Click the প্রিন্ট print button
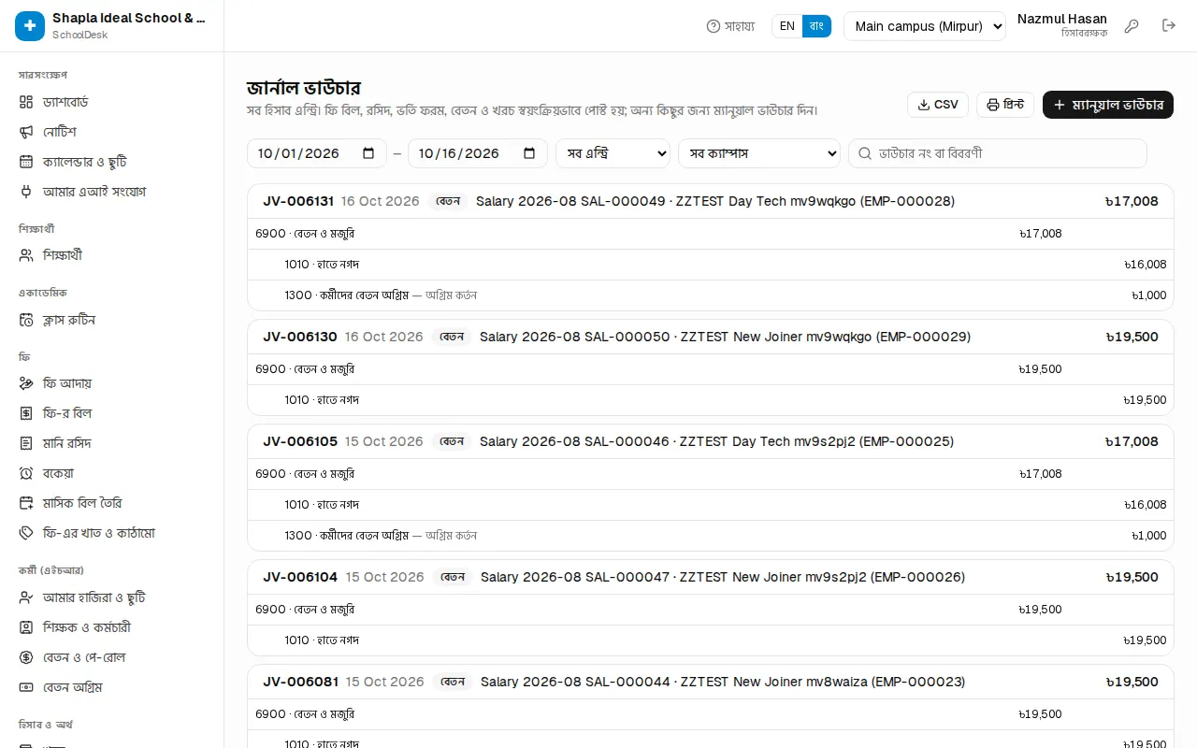Viewport: 1197px width, 748px height. [1005, 105]
